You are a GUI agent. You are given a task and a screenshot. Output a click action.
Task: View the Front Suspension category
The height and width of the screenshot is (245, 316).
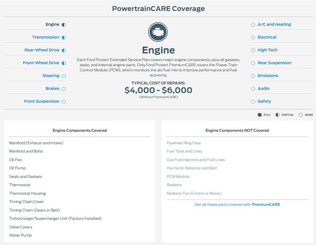41,101
